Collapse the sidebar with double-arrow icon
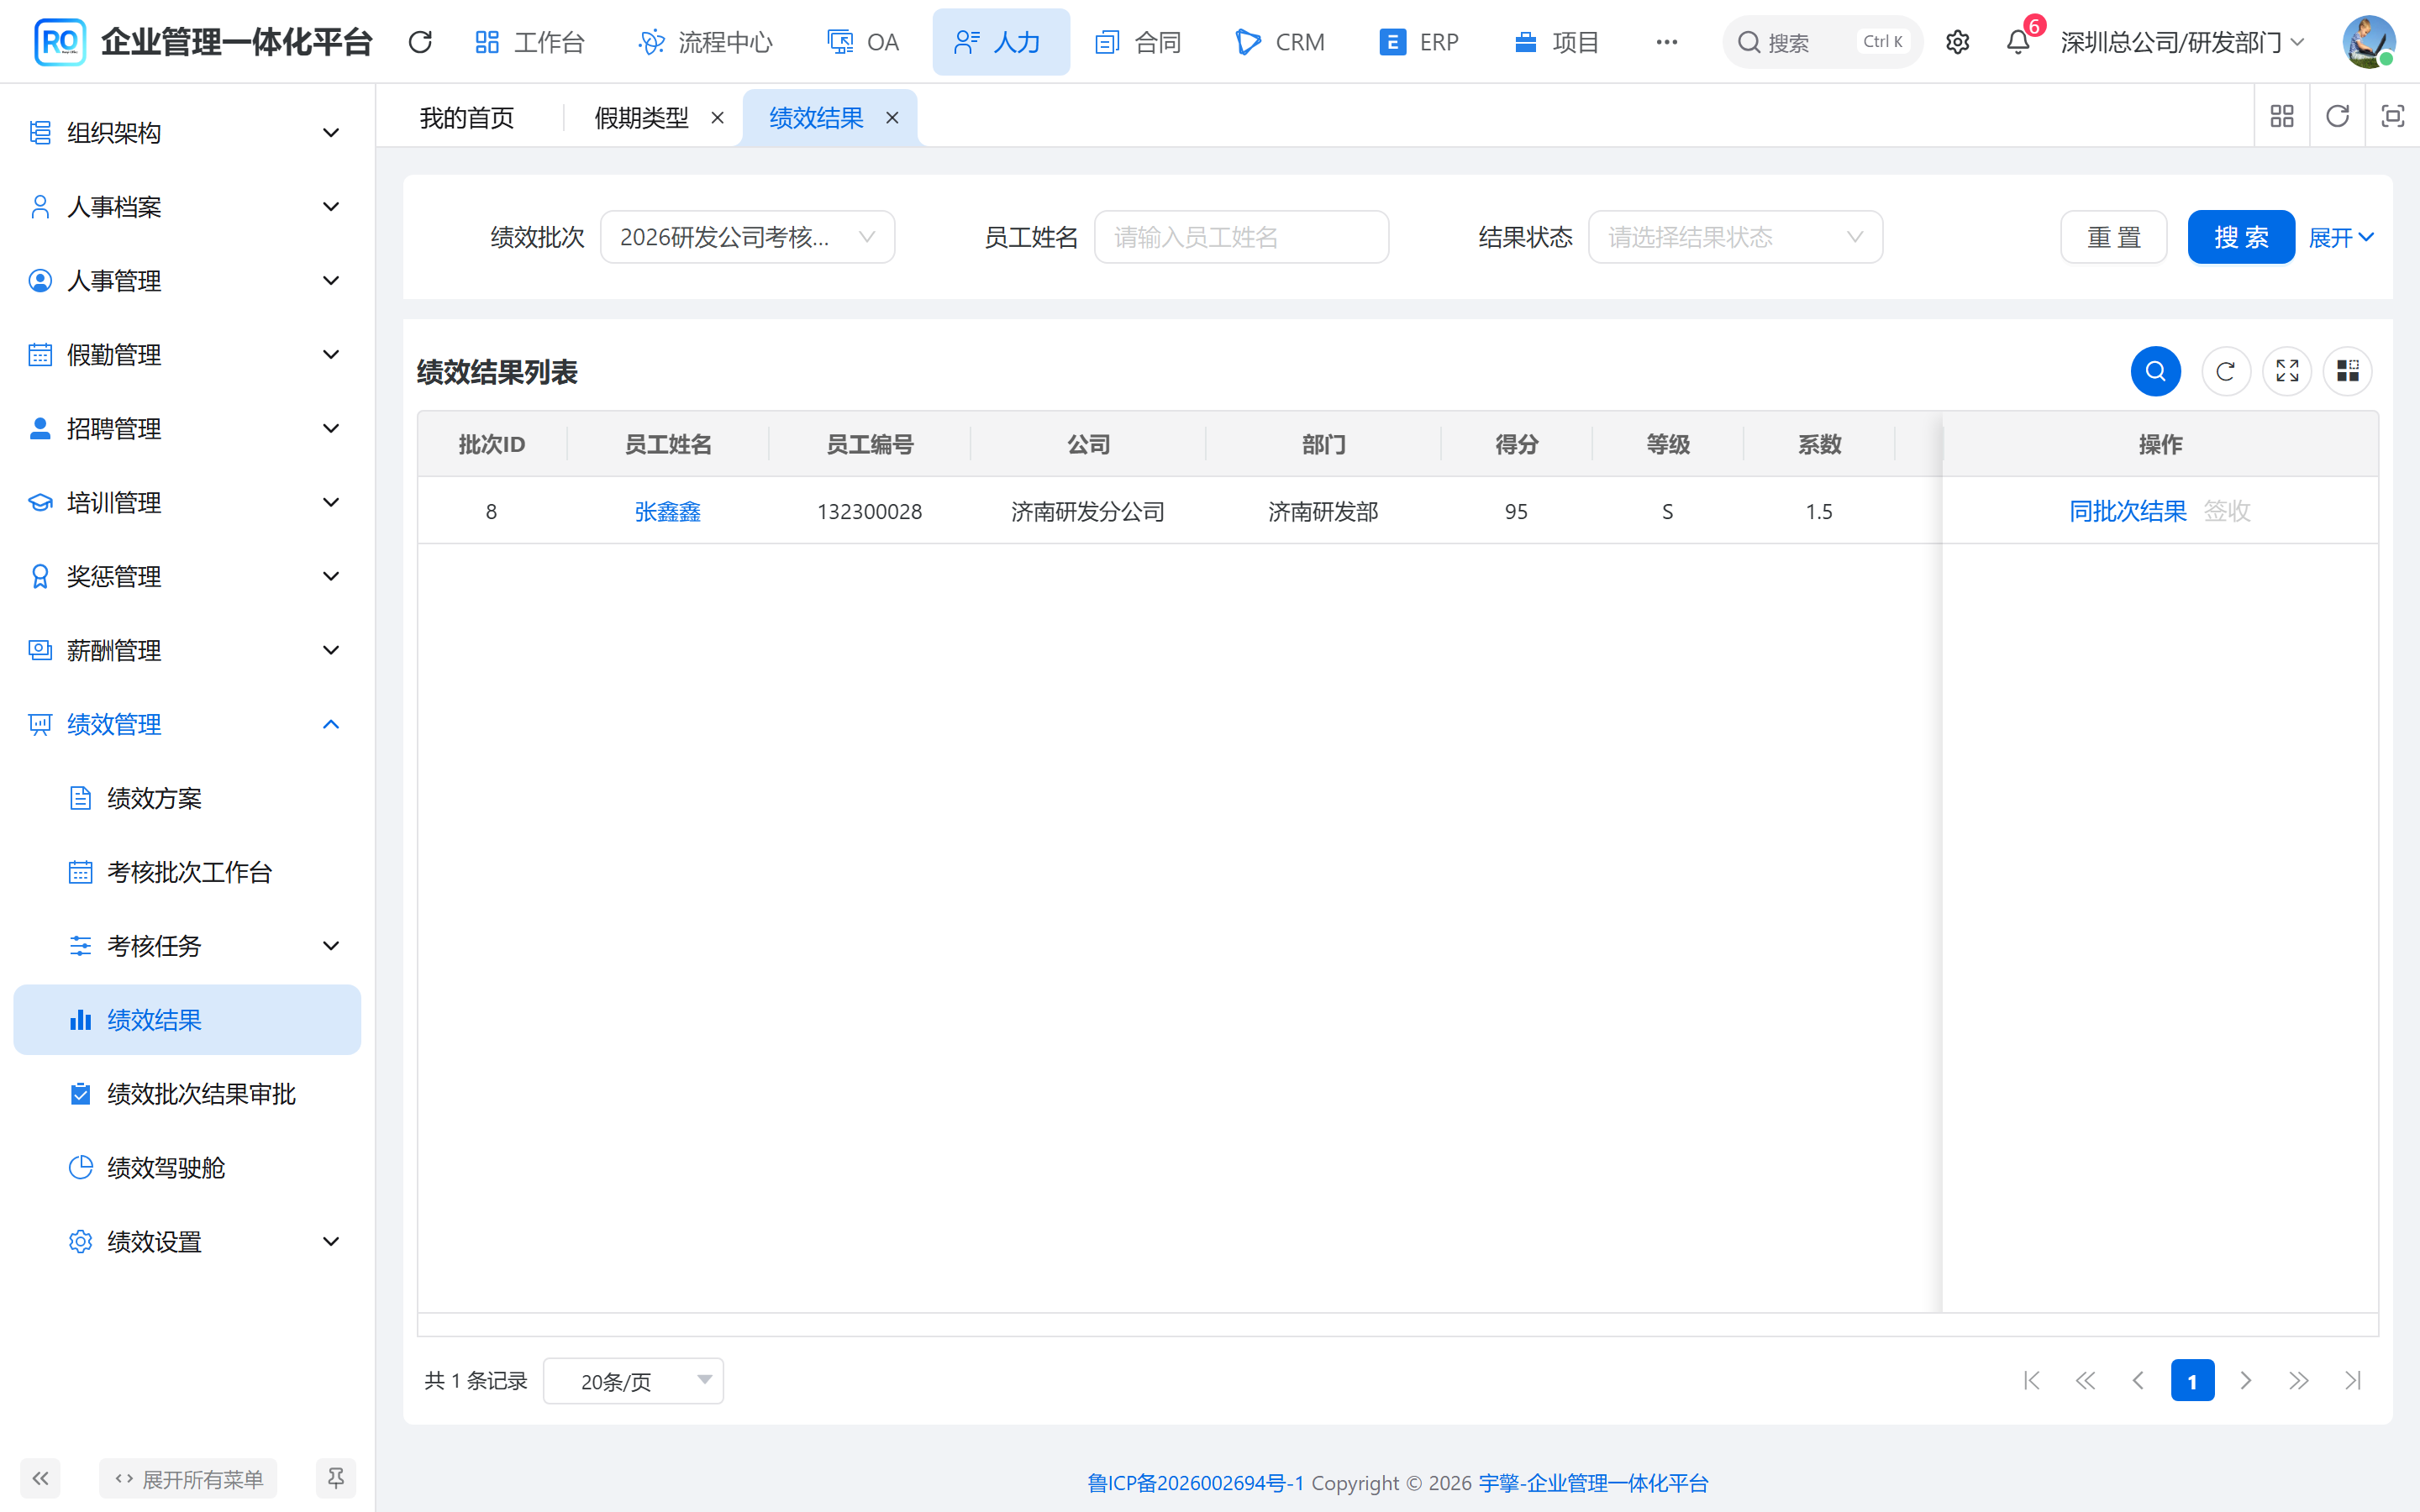Screen dimensions: 2420x1512 tap(40, 1478)
